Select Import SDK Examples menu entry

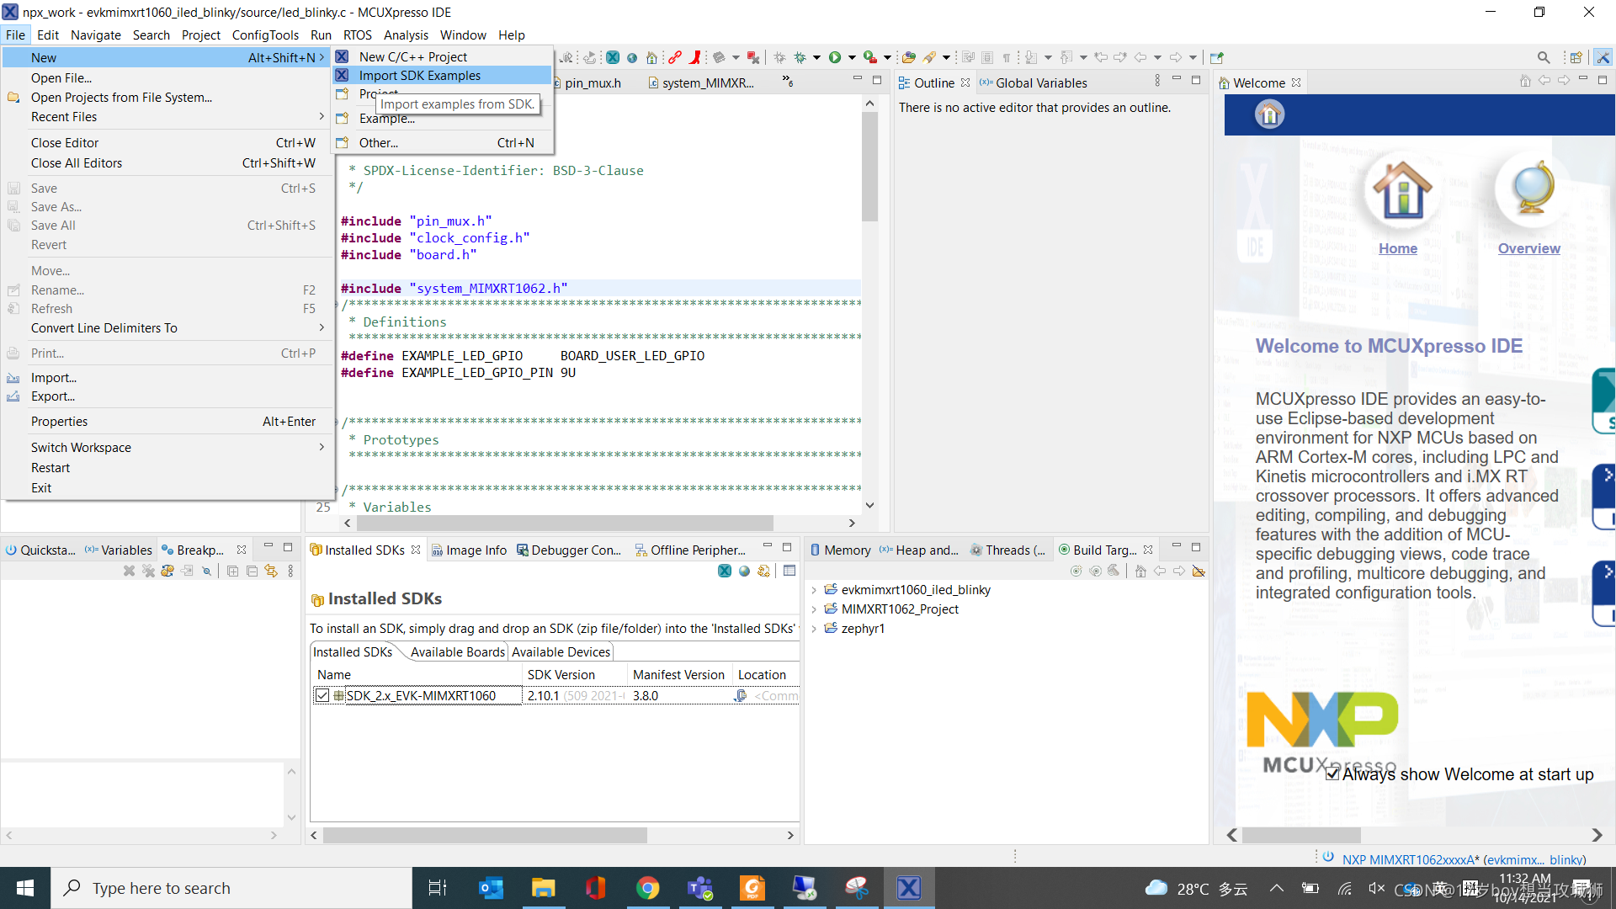pos(419,76)
